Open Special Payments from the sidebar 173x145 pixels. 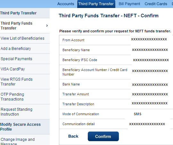(16, 59)
